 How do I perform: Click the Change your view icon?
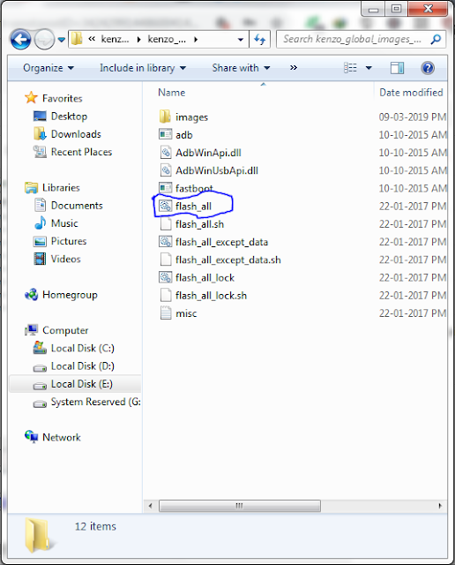coord(350,68)
